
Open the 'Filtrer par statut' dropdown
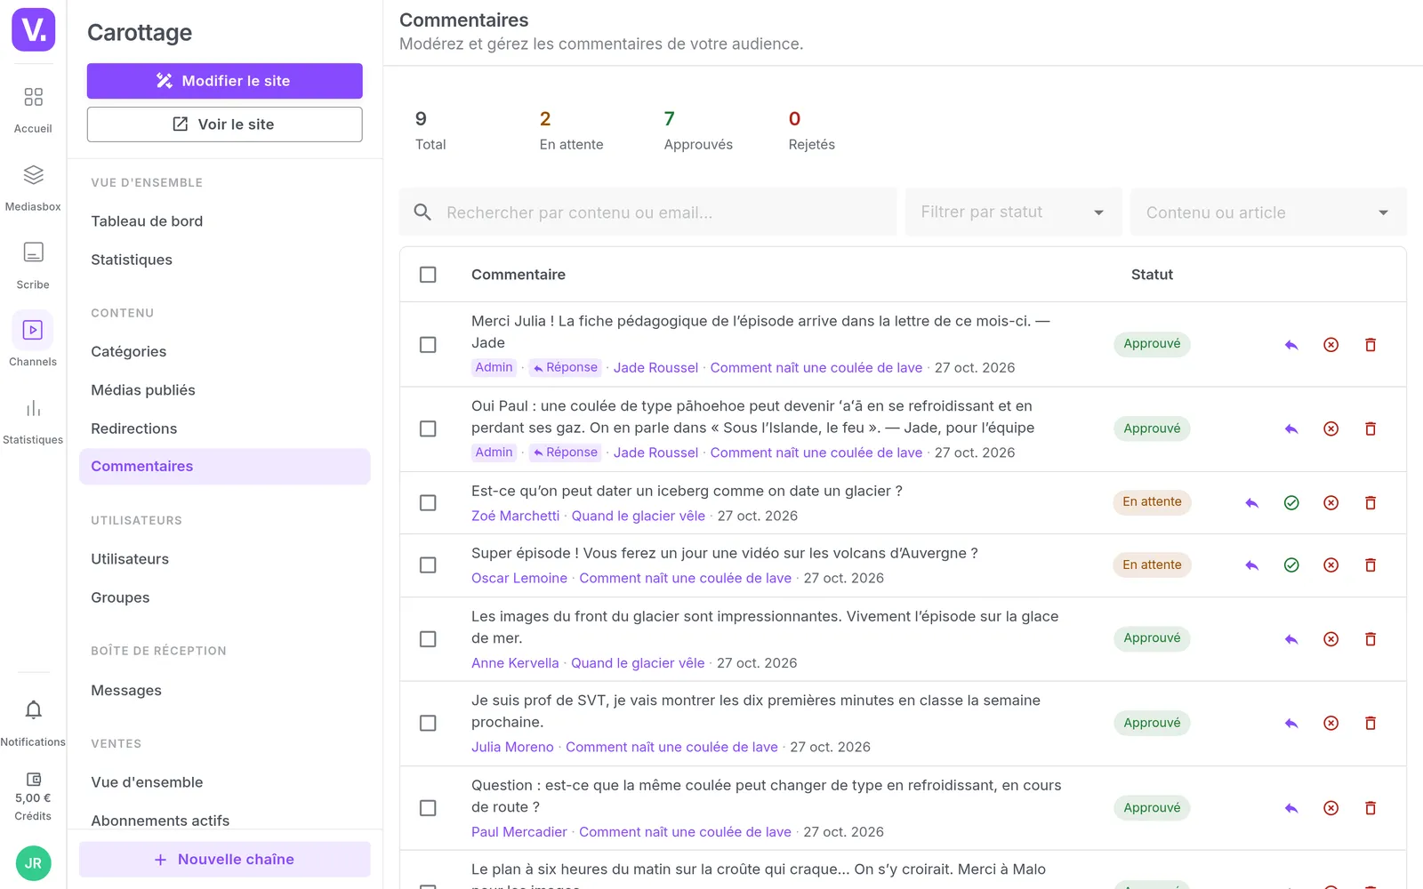[1013, 212]
